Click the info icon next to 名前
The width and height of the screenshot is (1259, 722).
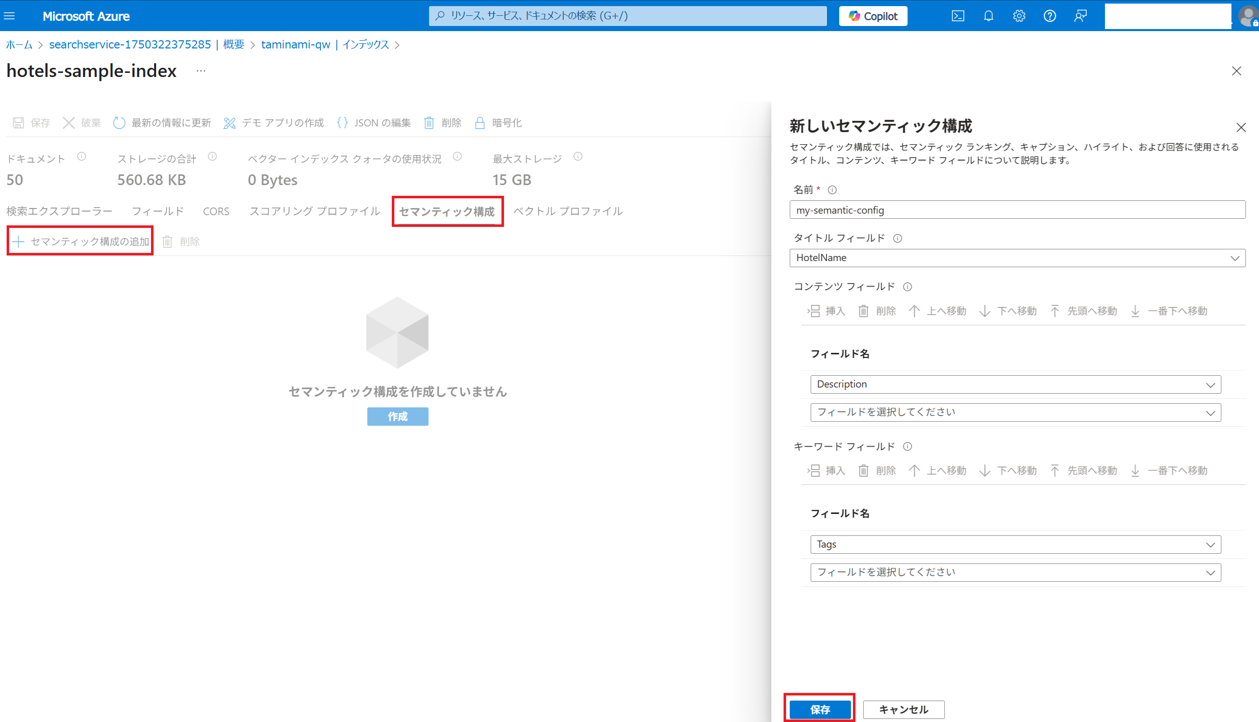point(832,190)
